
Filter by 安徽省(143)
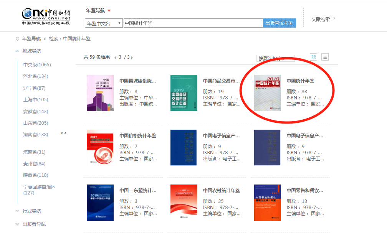36,112
